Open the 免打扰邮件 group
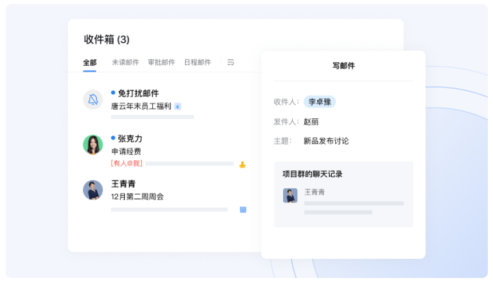 pyautogui.click(x=138, y=93)
